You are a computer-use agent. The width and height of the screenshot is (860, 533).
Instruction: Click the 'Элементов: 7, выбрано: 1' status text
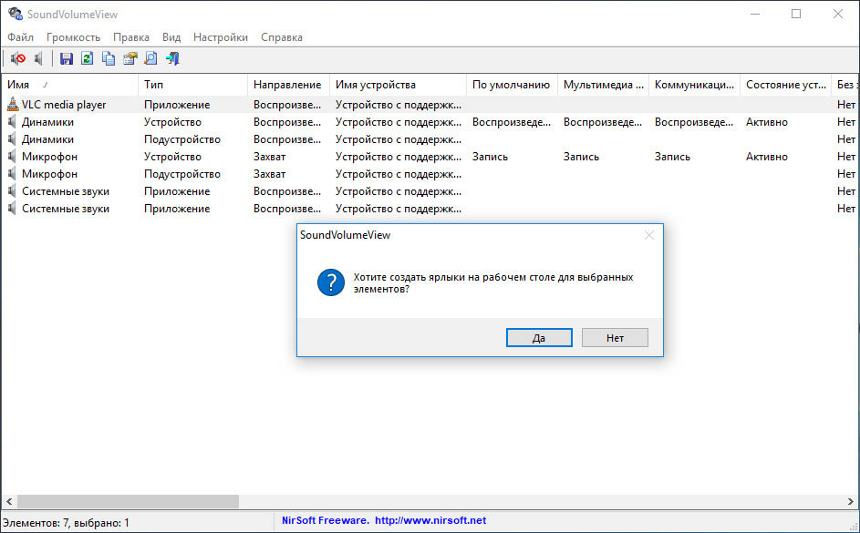coord(66,523)
